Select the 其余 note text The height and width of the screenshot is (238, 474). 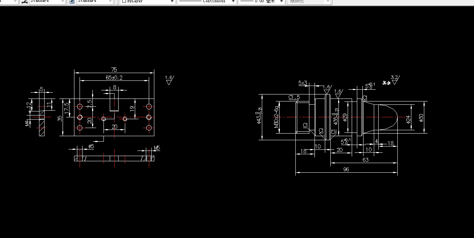pyautogui.click(x=386, y=83)
